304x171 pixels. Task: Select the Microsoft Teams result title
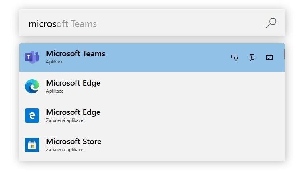(75, 53)
